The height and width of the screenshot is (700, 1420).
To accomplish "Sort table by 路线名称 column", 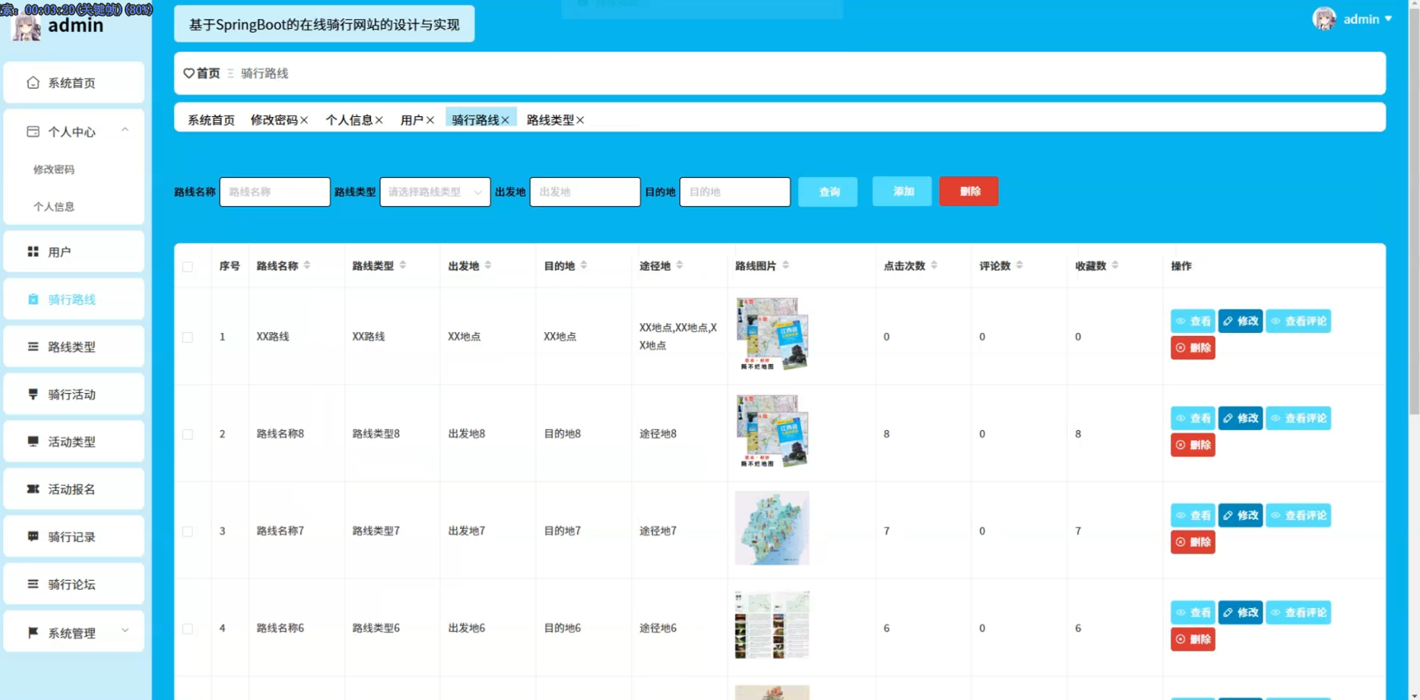I will (x=307, y=265).
